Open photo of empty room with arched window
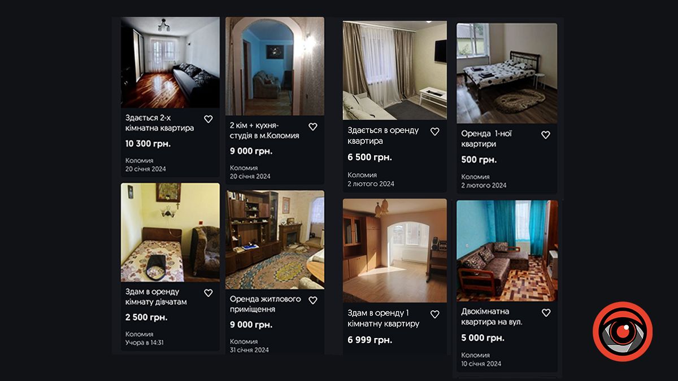Viewport: 678px width, 381px height. pyautogui.click(x=394, y=251)
